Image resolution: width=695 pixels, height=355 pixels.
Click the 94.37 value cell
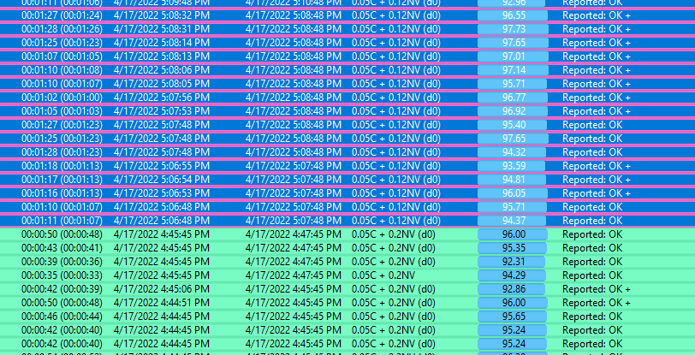pos(512,221)
